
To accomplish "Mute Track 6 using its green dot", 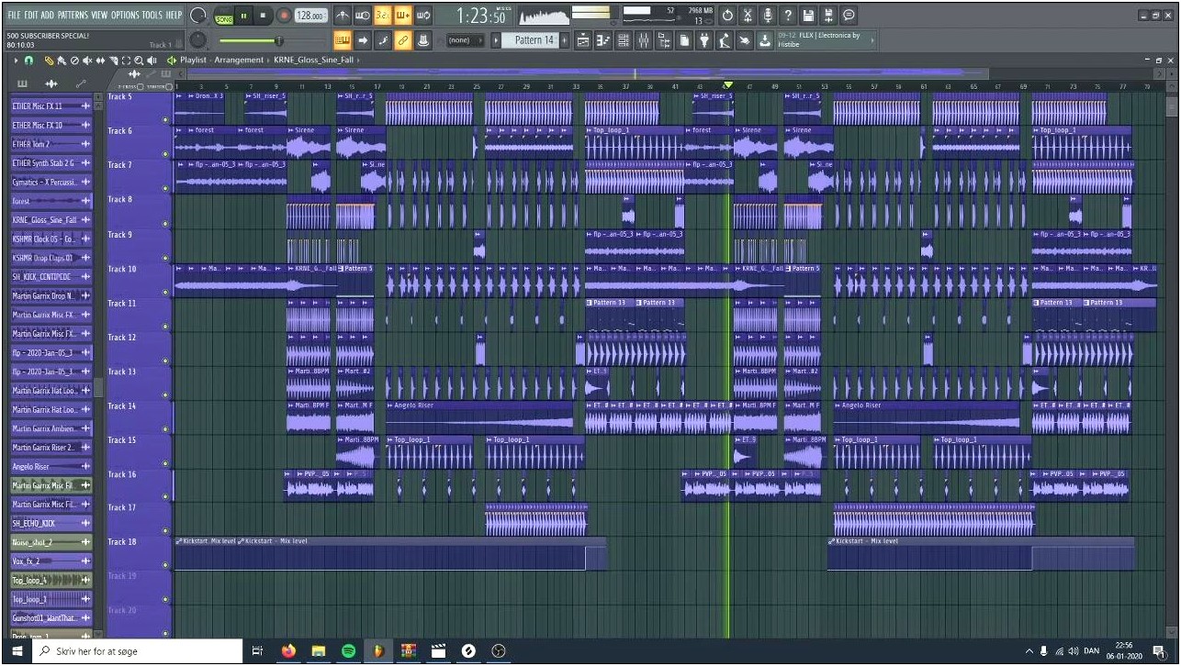I will pyautogui.click(x=165, y=154).
